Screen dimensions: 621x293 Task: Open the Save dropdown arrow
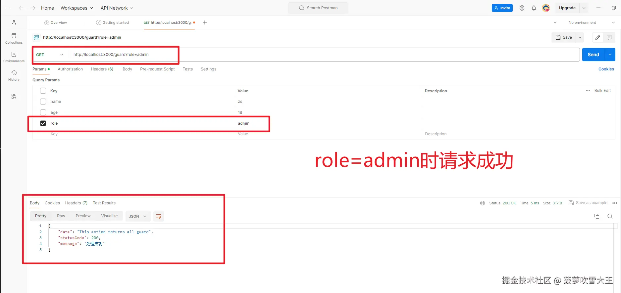click(580, 37)
